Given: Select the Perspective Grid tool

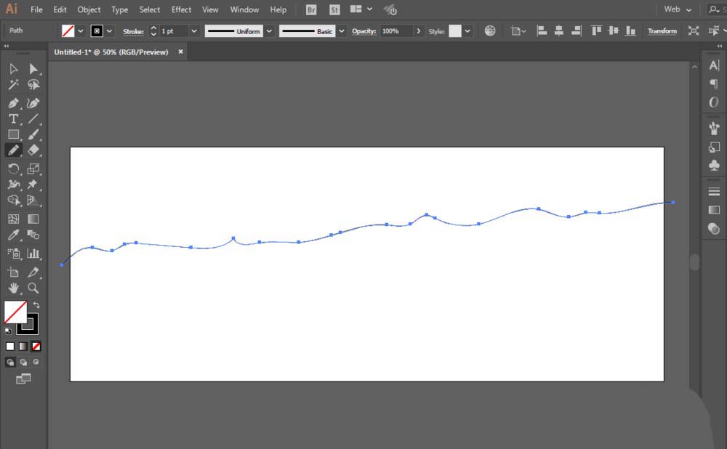Looking at the screenshot, I should pos(33,201).
